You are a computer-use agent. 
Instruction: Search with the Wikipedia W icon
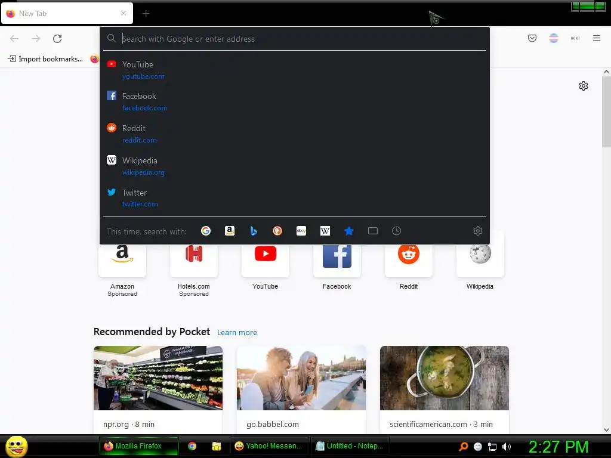325,231
